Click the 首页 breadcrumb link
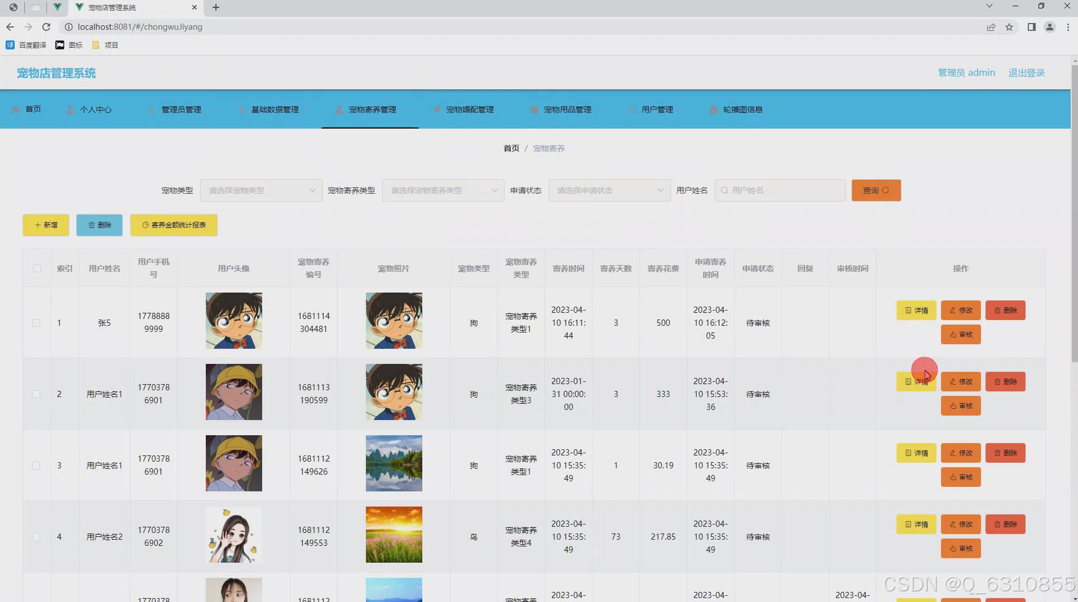The image size is (1078, 602). click(x=511, y=148)
